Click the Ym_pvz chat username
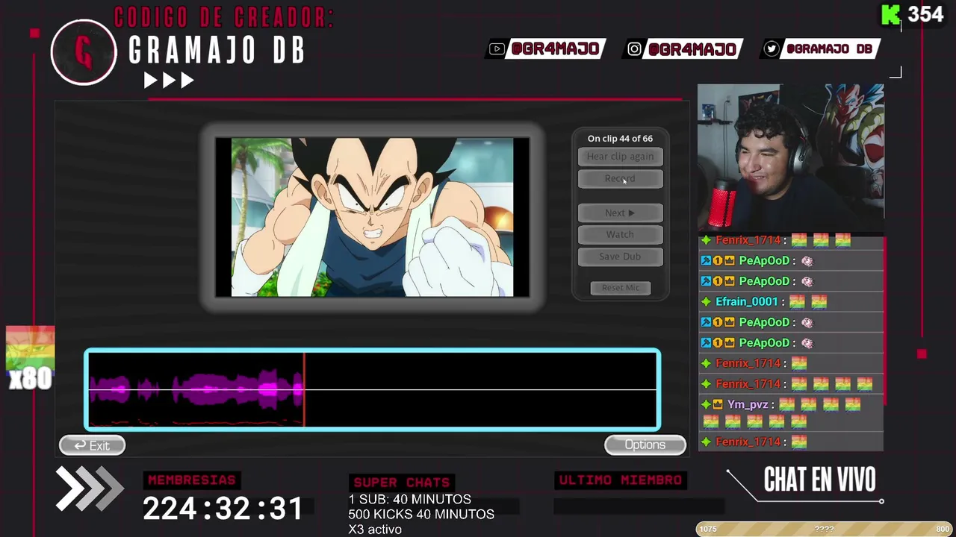This screenshot has height=537, width=956. (748, 404)
